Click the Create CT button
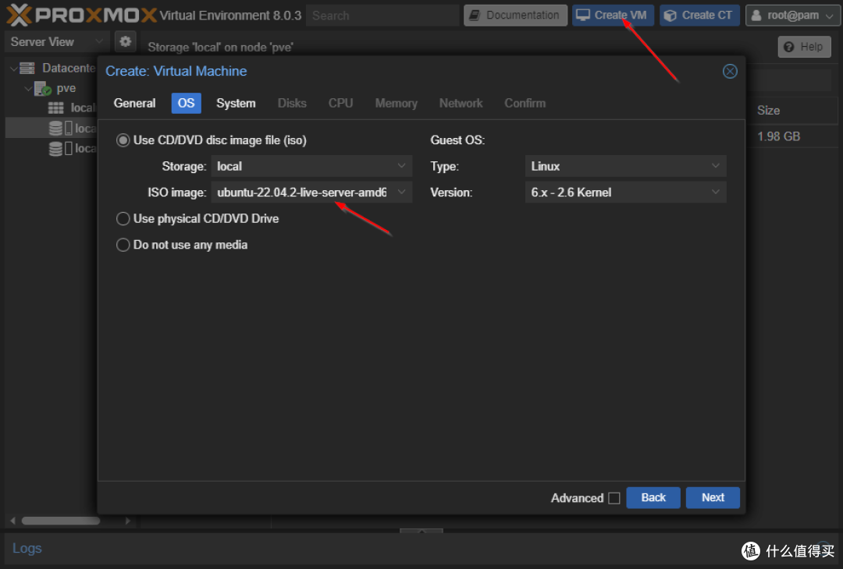843x569 pixels. click(x=699, y=16)
